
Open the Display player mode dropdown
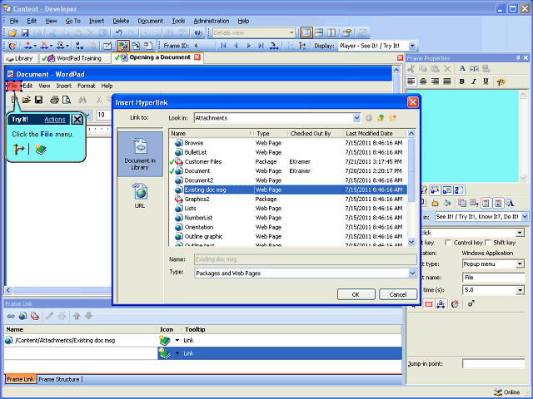[x=412, y=46]
